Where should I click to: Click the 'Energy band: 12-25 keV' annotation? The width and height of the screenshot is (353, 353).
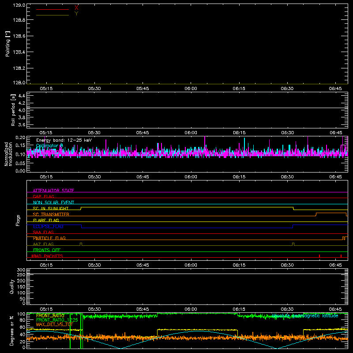[64, 140]
